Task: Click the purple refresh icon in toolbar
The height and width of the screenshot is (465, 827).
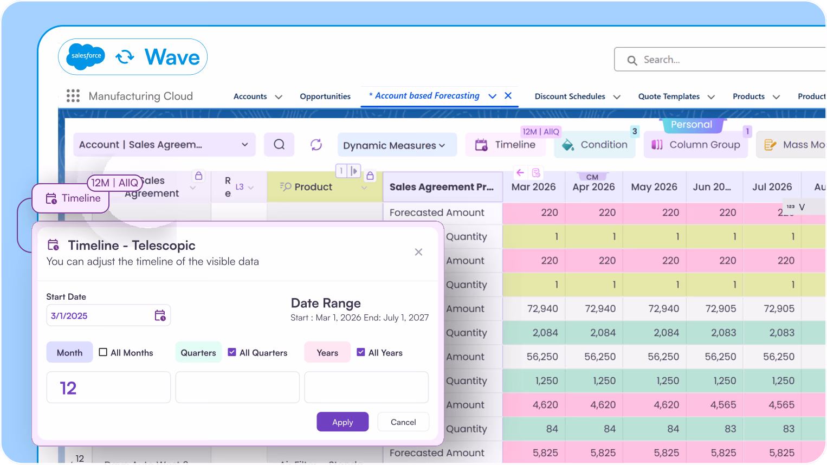Action: tap(316, 145)
